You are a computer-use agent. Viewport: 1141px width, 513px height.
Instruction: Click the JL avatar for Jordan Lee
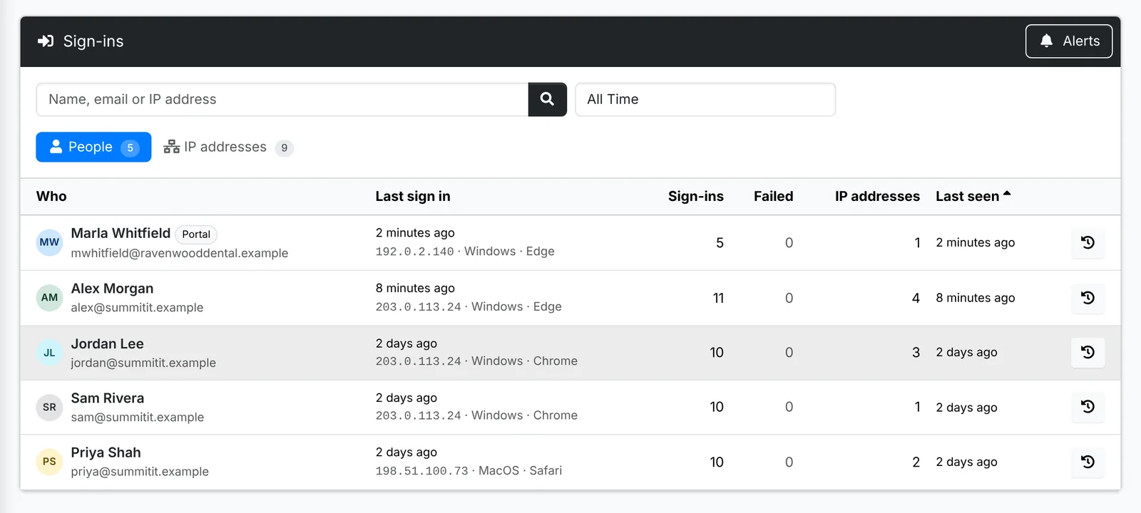pos(49,353)
